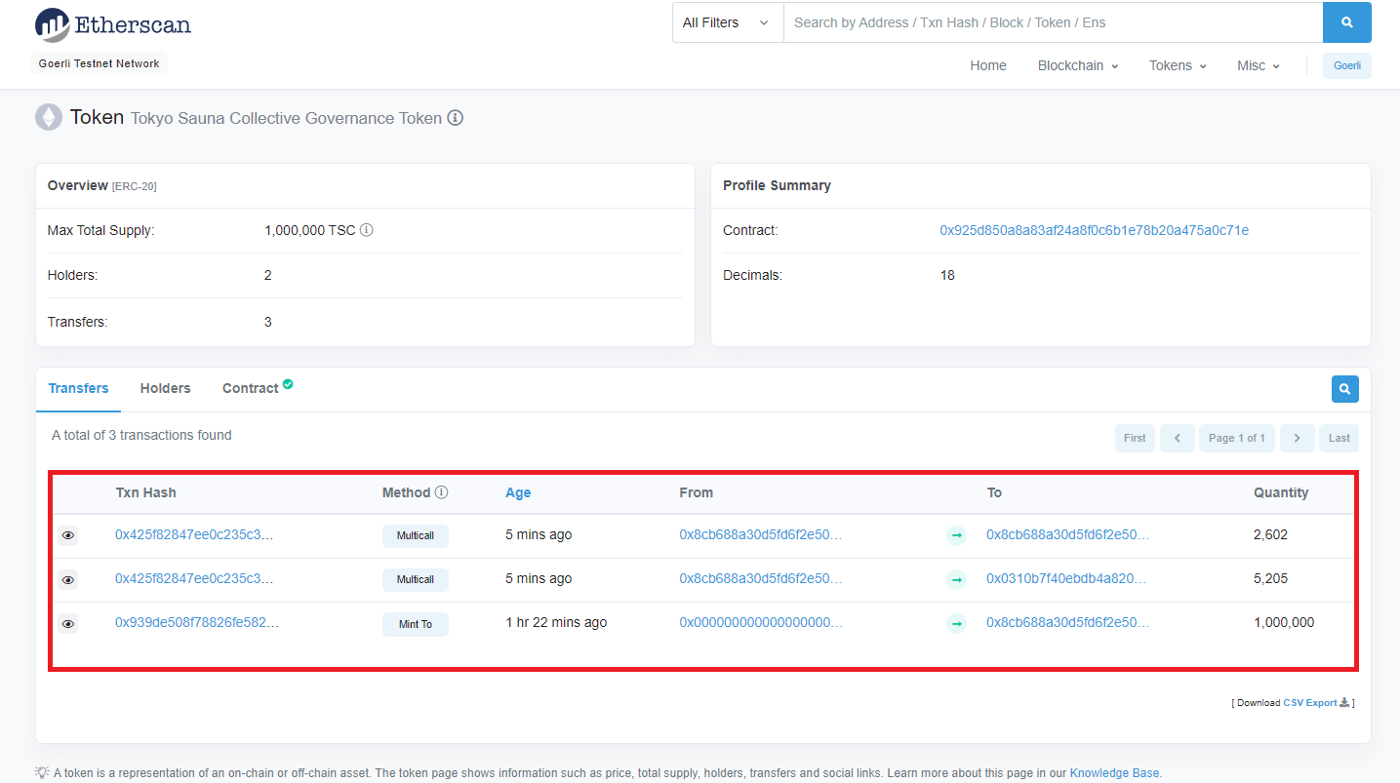Click the search input field

coord(1053,22)
